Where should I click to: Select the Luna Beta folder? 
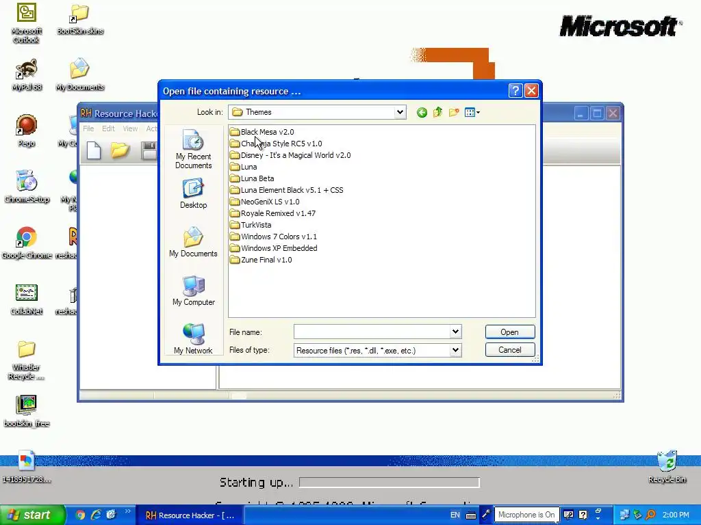(252, 178)
